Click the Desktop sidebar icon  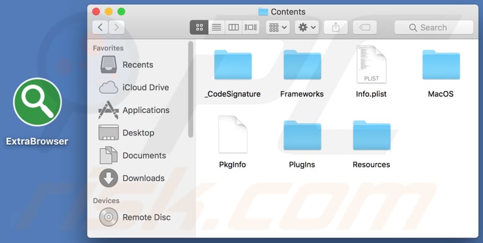[x=108, y=132]
